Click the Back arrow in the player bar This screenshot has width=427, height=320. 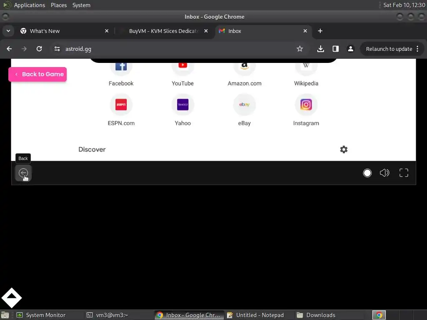click(23, 173)
